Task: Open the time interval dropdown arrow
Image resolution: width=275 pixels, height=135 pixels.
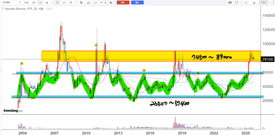Action: pyautogui.click(x=51, y=3)
